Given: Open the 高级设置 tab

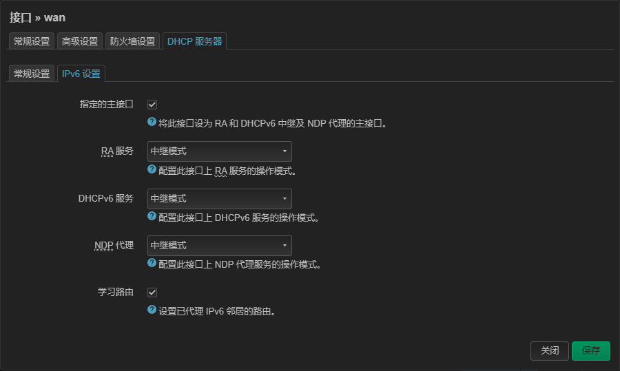Looking at the screenshot, I should click(x=80, y=41).
